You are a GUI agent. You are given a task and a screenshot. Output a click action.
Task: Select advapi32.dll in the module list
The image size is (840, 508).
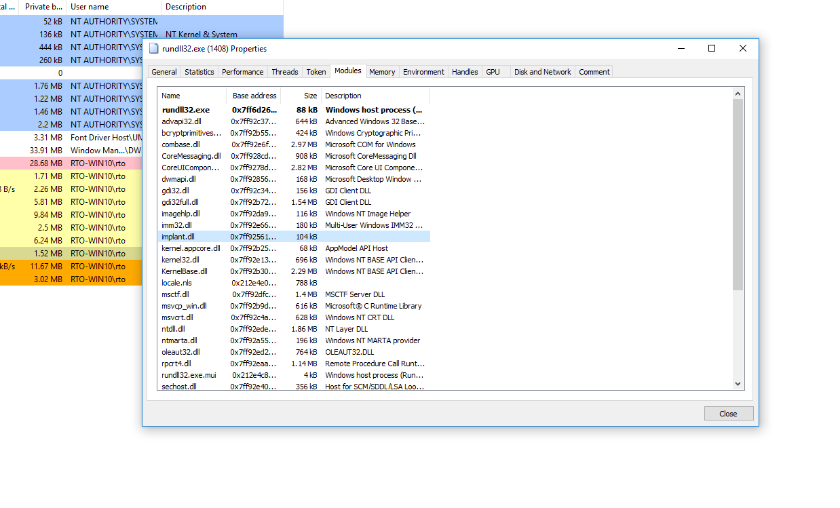294,121
